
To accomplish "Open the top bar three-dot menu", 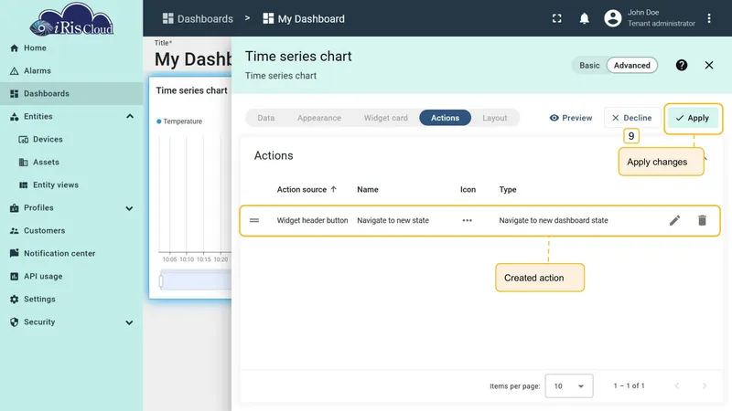I will tap(709, 18).
